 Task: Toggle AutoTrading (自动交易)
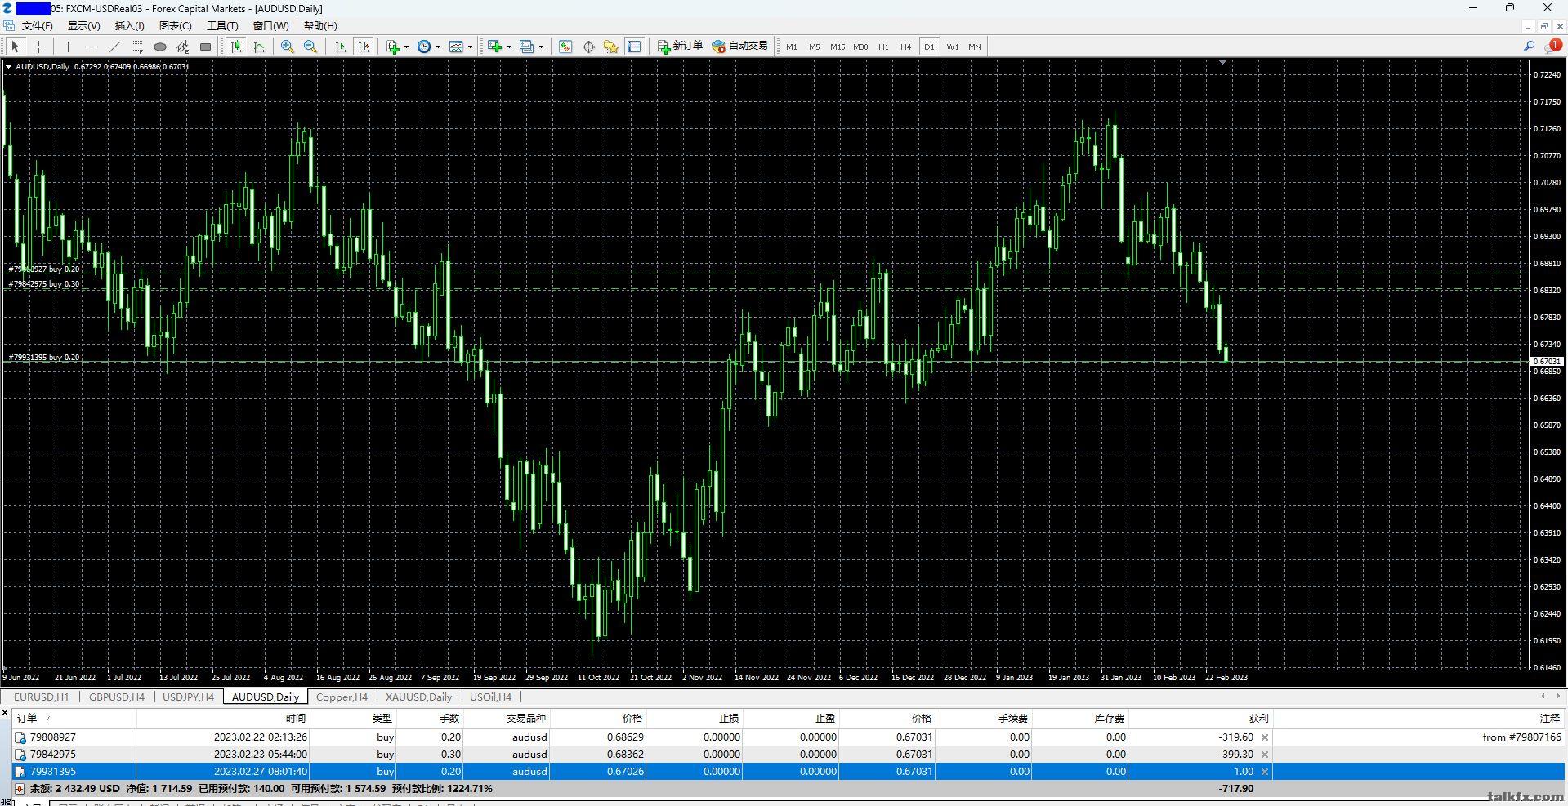click(x=739, y=47)
